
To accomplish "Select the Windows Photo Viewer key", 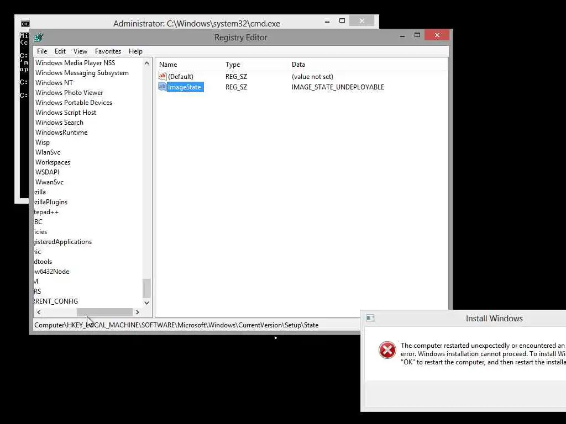I will pyautogui.click(x=69, y=93).
